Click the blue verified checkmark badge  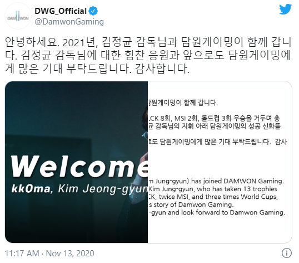[93, 11]
